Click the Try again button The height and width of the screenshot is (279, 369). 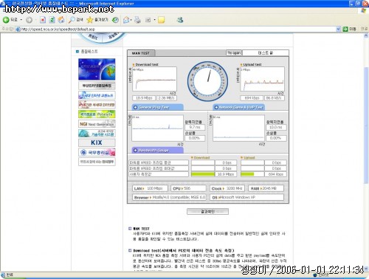point(234,53)
